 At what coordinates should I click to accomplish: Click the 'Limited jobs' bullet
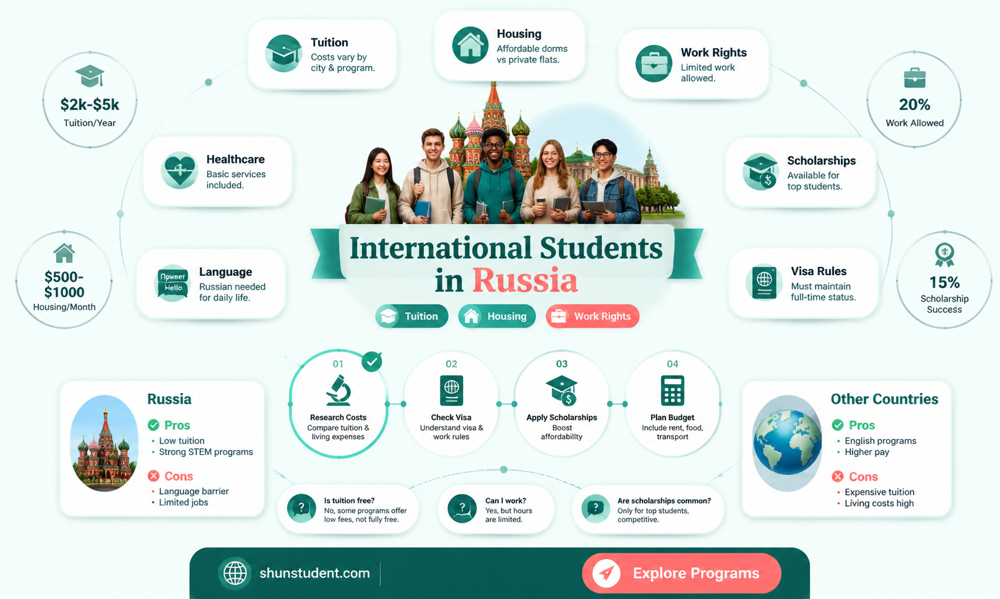[183, 502]
